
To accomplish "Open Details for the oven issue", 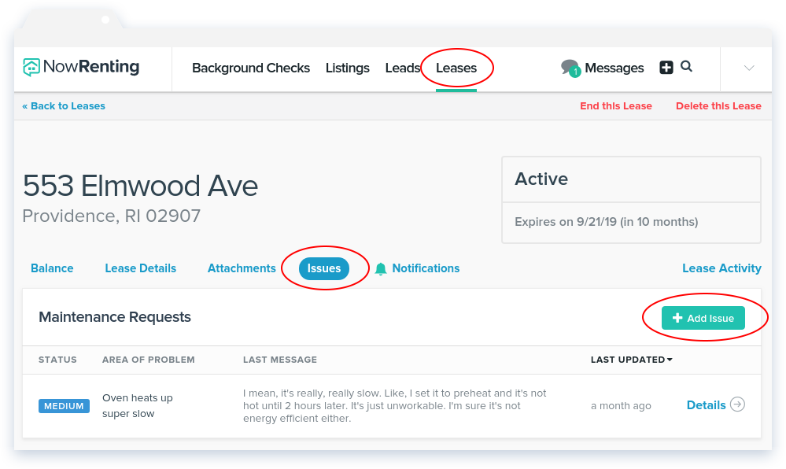I will (x=706, y=404).
